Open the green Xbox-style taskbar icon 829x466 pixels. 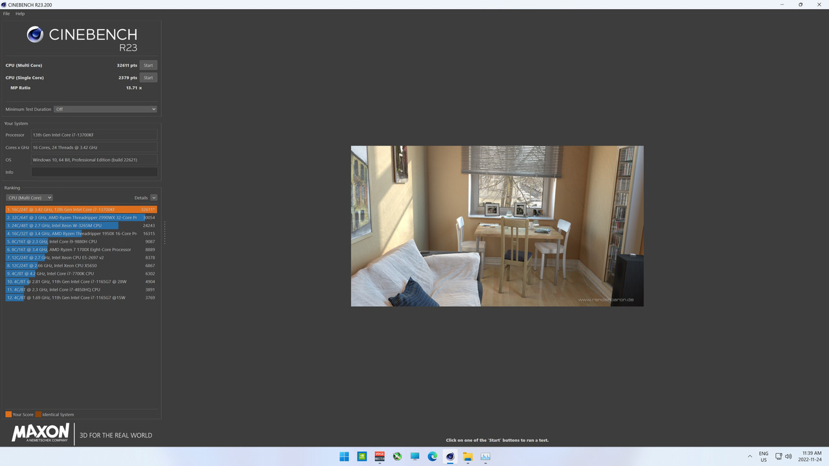(x=397, y=456)
